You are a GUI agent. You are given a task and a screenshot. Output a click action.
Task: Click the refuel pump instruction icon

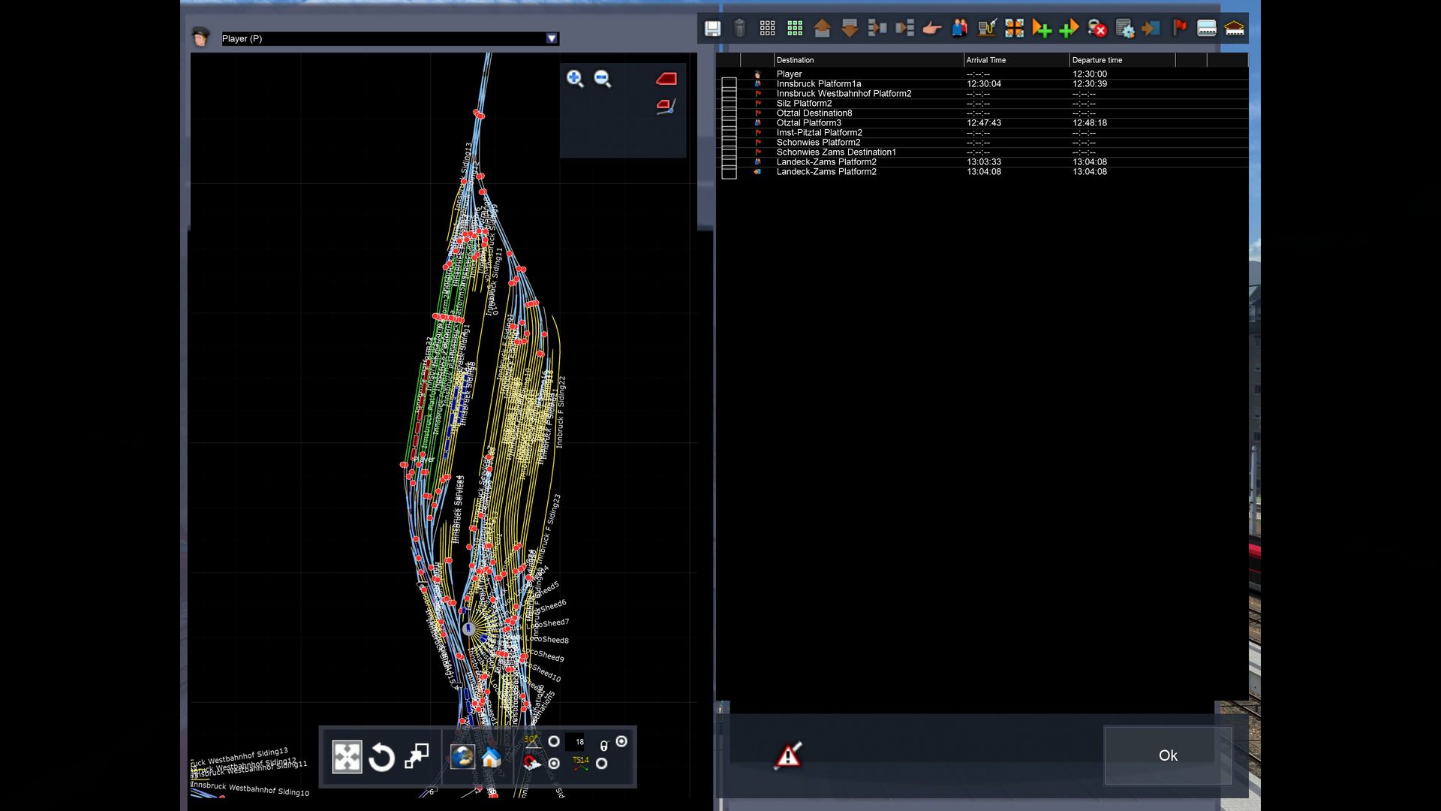point(987,29)
